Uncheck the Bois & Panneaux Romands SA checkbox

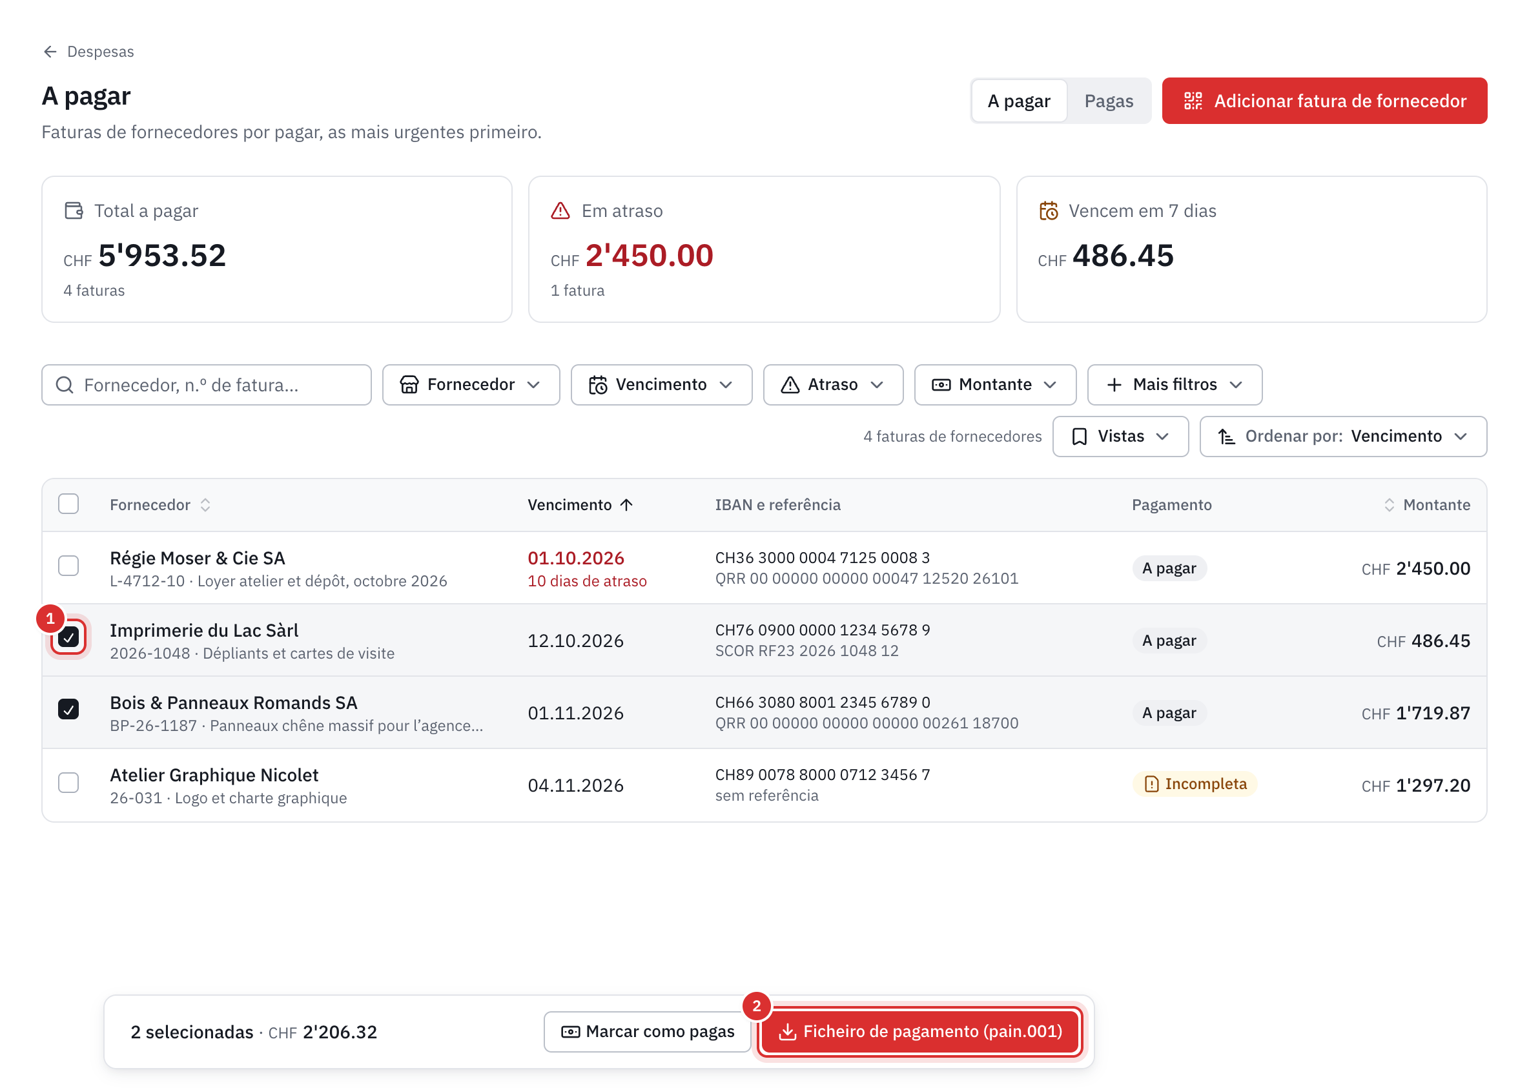pos(68,710)
